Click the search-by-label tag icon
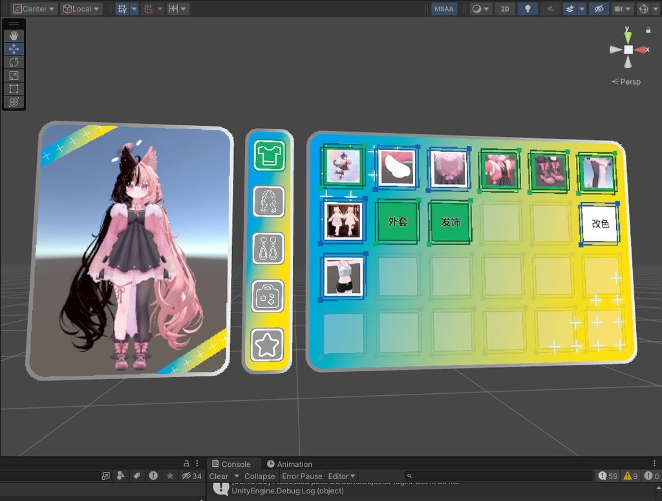This screenshot has width=662, height=501. [137, 476]
